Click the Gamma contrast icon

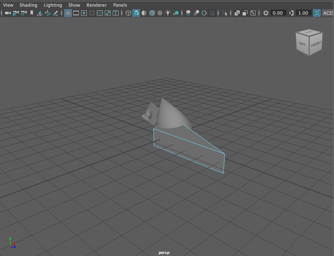291,13
